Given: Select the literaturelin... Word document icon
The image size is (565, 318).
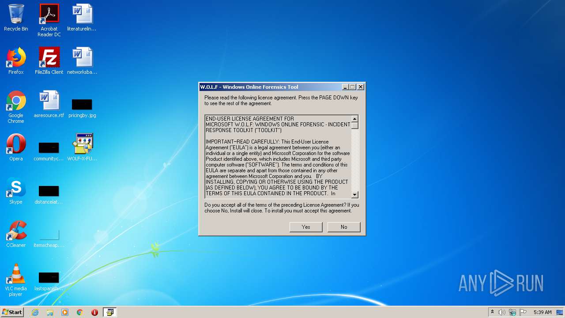Looking at the screenshot, I should (82, 18).
